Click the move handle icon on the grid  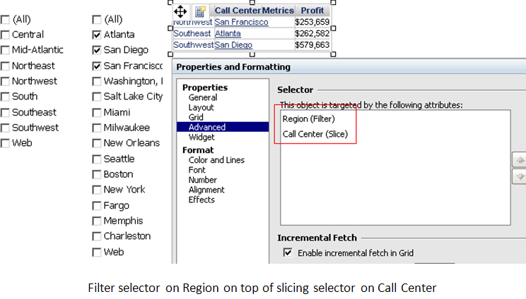point(180,11)
